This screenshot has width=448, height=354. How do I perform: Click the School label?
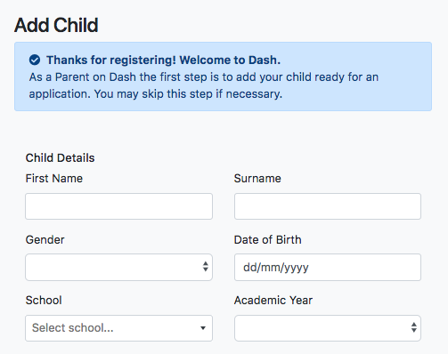[x=44, y=301]
